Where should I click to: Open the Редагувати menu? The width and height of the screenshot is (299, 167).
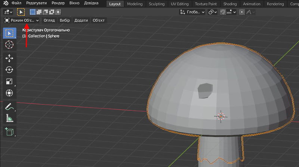[36, 3]
